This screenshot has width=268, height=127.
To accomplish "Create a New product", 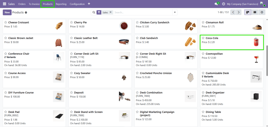I will [x=7, y=12].
